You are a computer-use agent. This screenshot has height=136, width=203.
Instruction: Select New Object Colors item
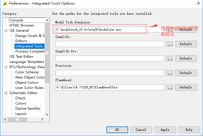coord(30,77)
